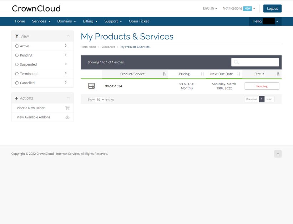Select the Terminated filter radio button

point(17,74)
